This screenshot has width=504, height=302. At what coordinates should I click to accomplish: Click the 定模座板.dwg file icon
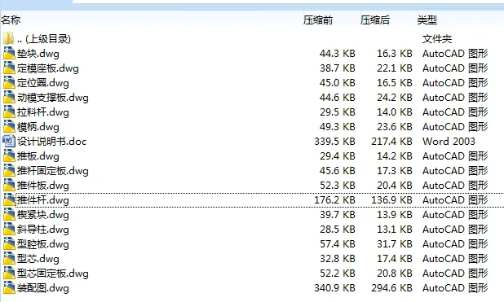tap(9, 68)
